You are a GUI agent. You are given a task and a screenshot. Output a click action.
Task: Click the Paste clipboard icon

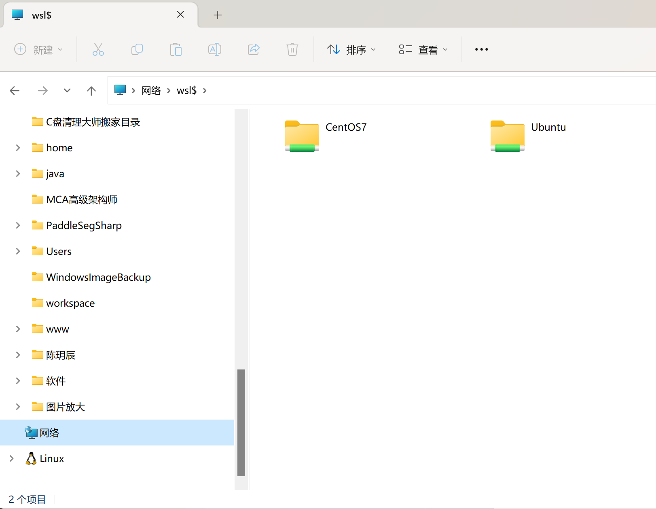(x=176, y=49)
